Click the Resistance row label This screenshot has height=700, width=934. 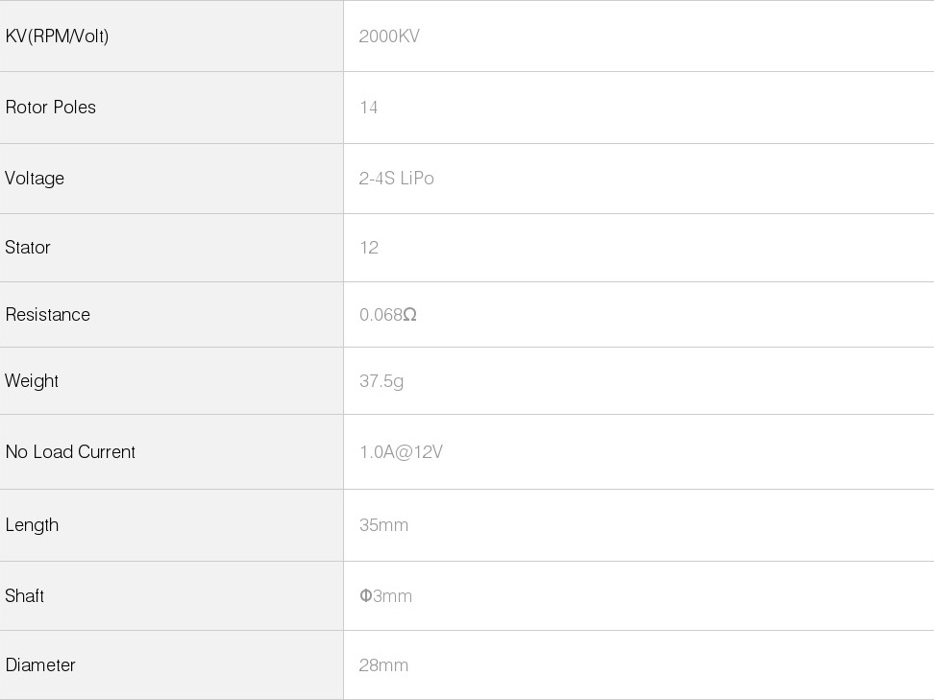tap(48, 315)
